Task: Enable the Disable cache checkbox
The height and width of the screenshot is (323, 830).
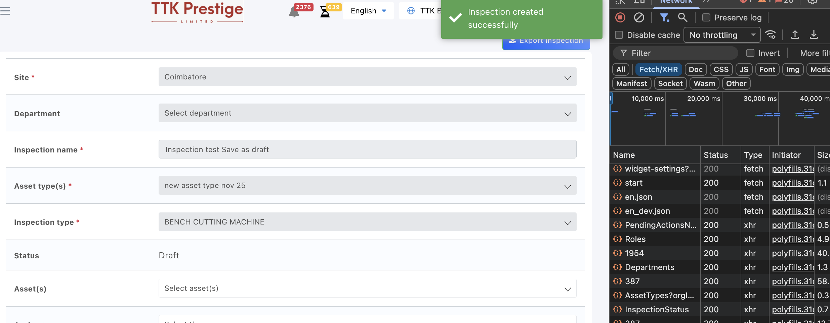Action: pyautogui.click(x=619, y=35)
